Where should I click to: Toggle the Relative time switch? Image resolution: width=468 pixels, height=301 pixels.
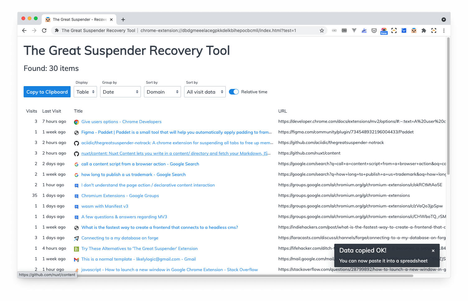[234, 92]
